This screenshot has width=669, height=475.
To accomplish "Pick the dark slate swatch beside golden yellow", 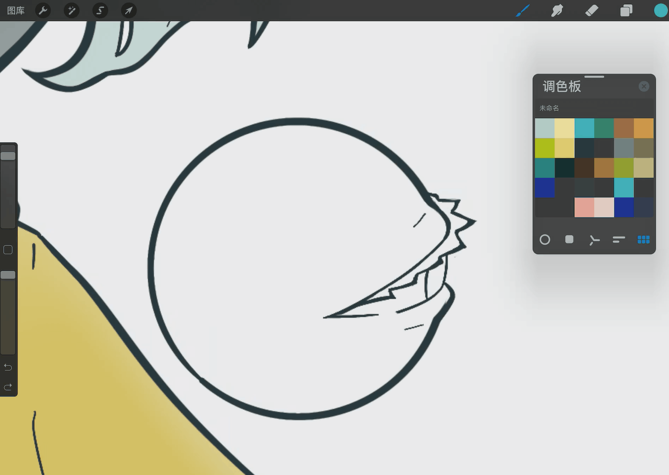I will pyautogui.click(x=584, y=148).
